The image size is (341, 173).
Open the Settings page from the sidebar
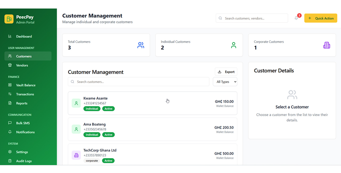[x=22, y=152]
